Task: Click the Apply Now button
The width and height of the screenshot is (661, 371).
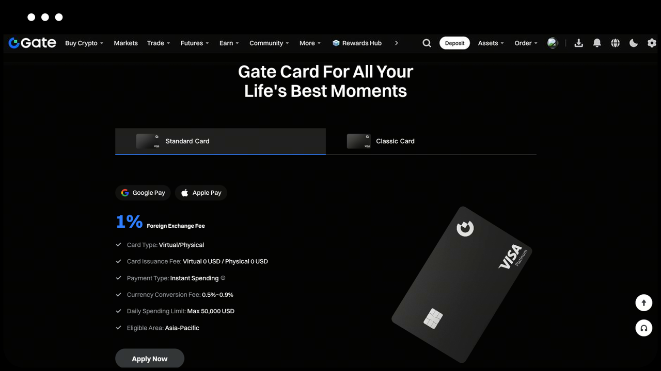Action: tap(150, 359)
